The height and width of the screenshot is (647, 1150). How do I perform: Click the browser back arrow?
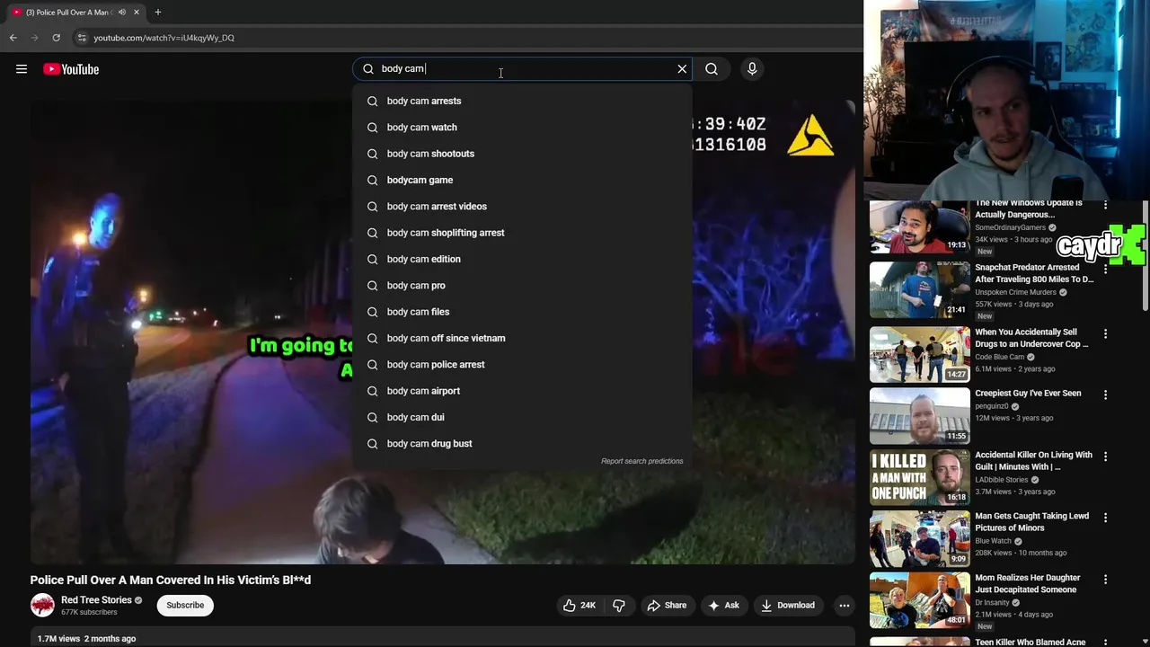click(x=13, y=38)
